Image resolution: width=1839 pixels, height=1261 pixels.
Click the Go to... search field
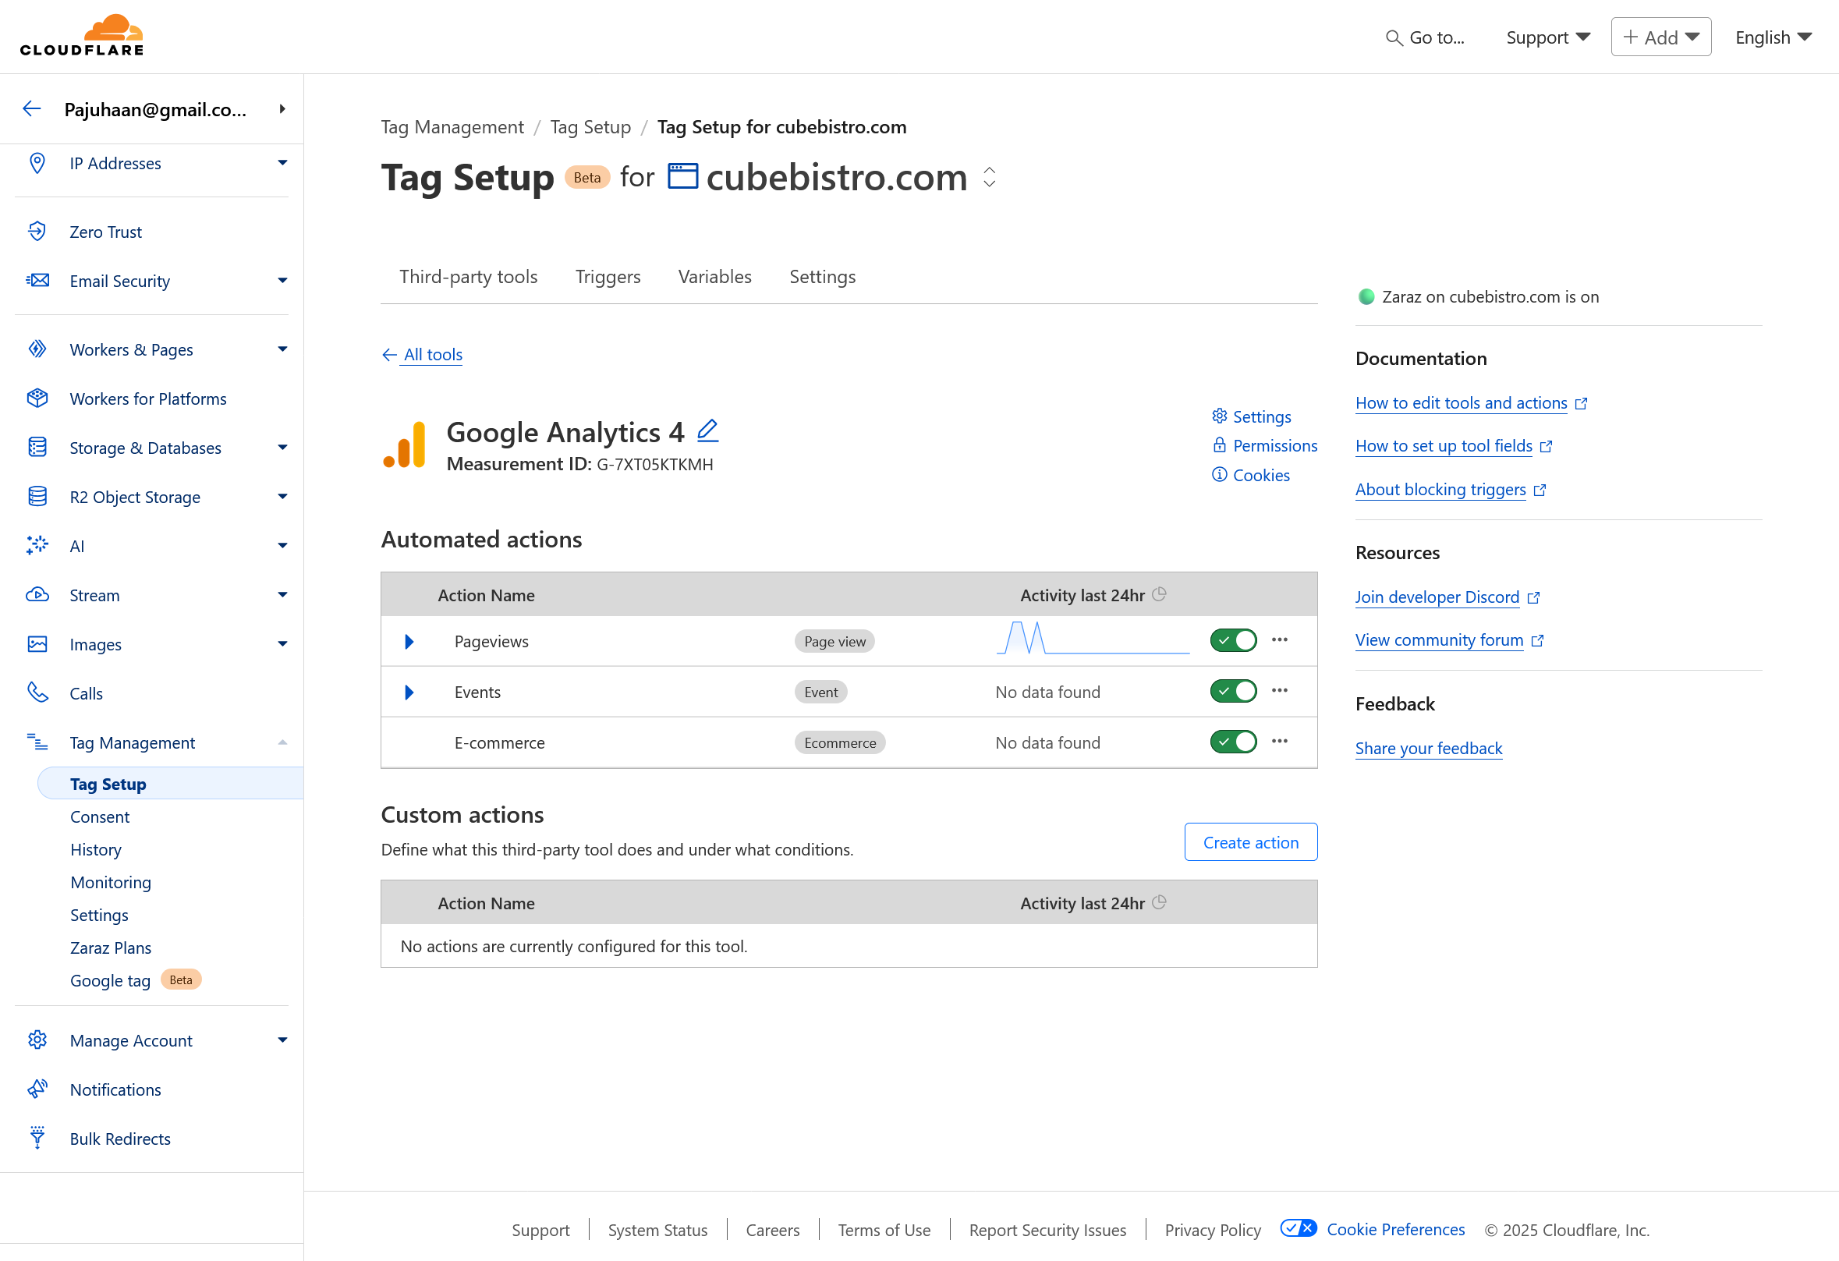[1424, 37]
